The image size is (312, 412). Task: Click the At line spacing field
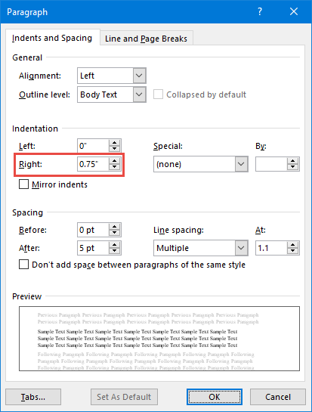coord(271,248)
